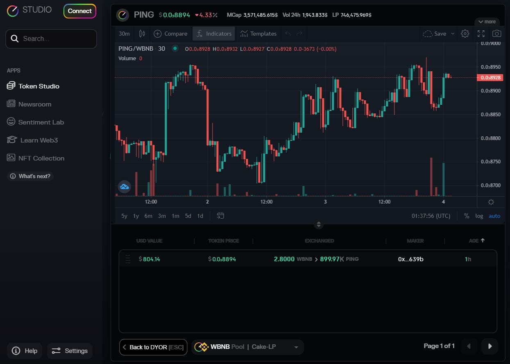Click the chart/trades panel divider handle
The height and width of the screenshot is (364, 510).
pos(319,224)
